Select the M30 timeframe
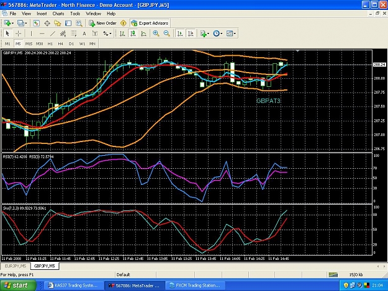Viewport: 388px width, 291px height. tap(39, 44)
